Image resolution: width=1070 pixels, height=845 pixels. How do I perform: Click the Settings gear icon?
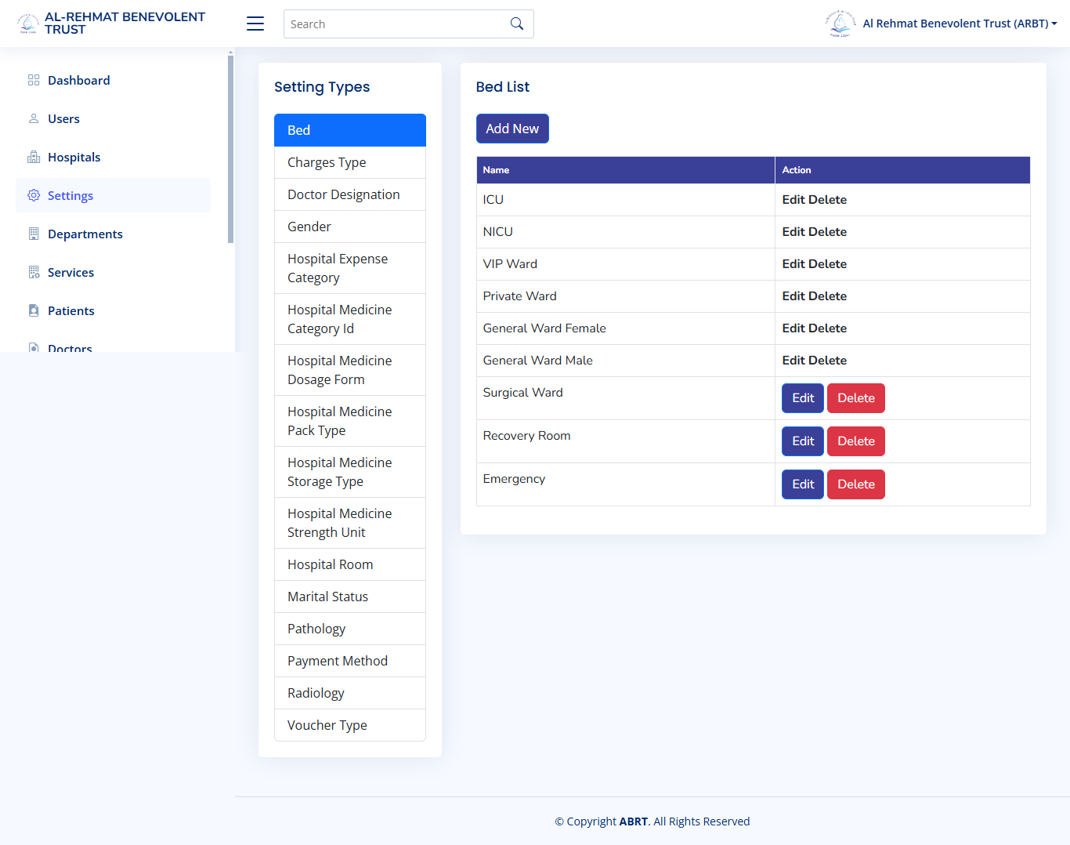(x=33, y=195)
